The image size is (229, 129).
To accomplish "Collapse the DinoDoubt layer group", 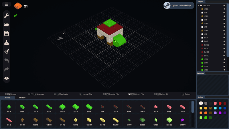I will click(199, 5).
